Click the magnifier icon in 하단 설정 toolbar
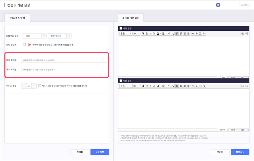The width and height of the screenshot is (254, 161). click(204, 86)
